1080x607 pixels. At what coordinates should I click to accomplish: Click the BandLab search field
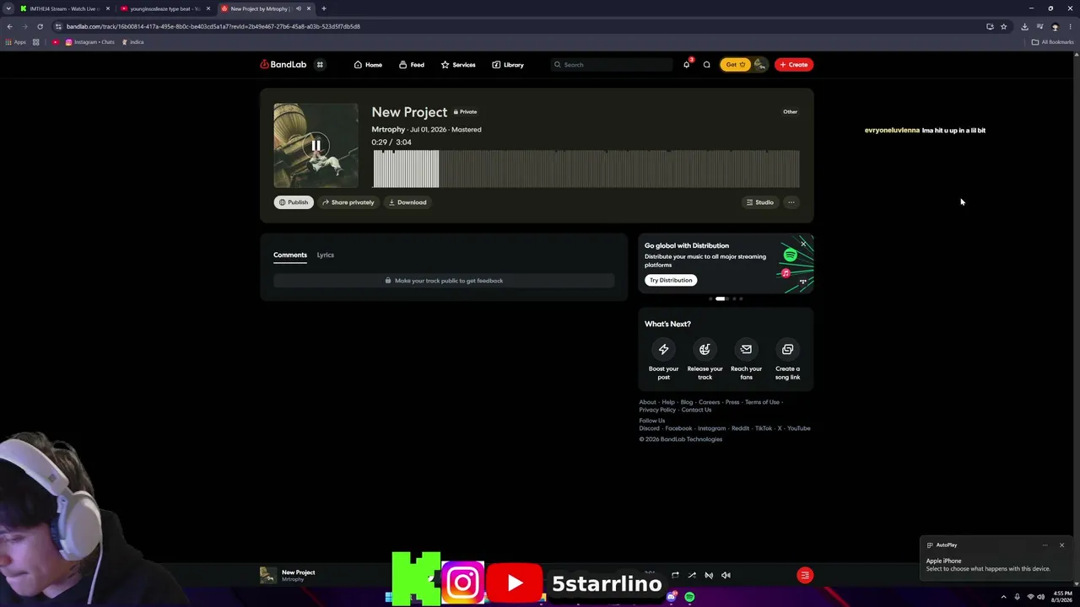pos(612,65)
